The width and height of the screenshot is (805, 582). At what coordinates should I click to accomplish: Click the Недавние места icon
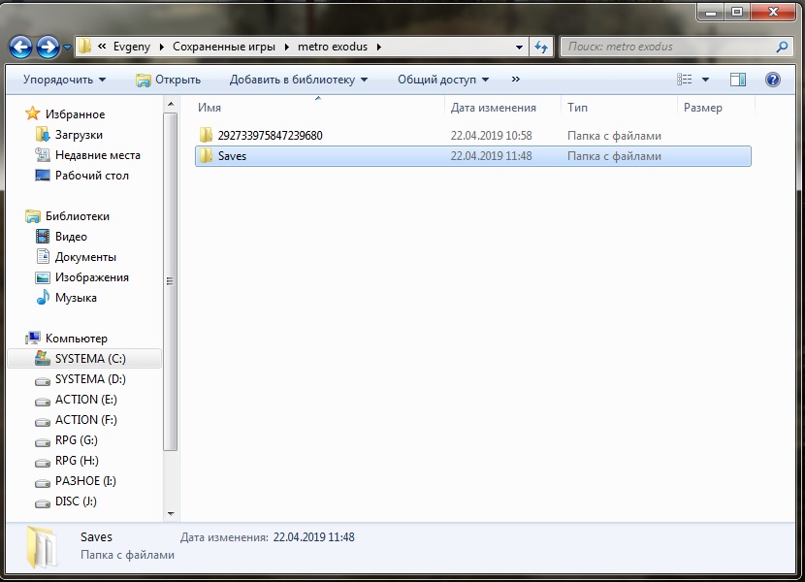[43, 154]
